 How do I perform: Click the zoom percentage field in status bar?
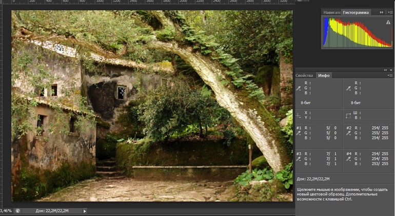6,210
